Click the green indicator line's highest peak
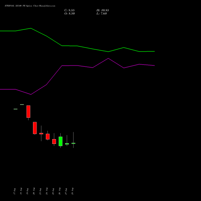 pyautogui.click(x=31, y=28)
